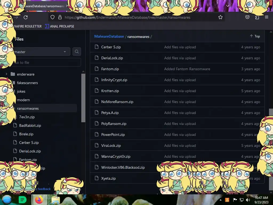Viewport: 273px width, 205px height.
Task: Open Firefox hamburger menu
Action: [267, 17]
